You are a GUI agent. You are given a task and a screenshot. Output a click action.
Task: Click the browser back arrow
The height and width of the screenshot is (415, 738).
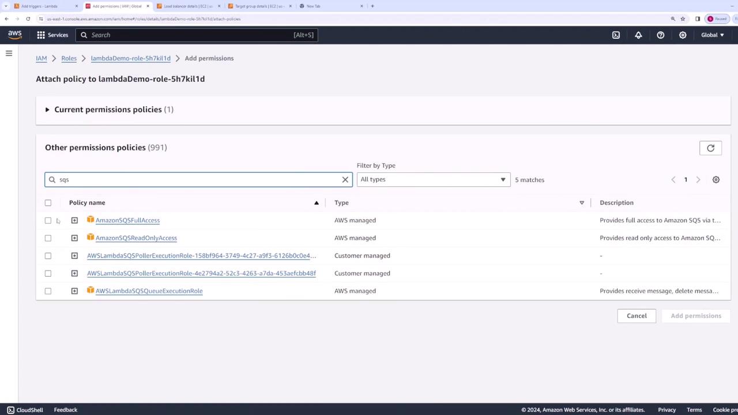(6, 19)
